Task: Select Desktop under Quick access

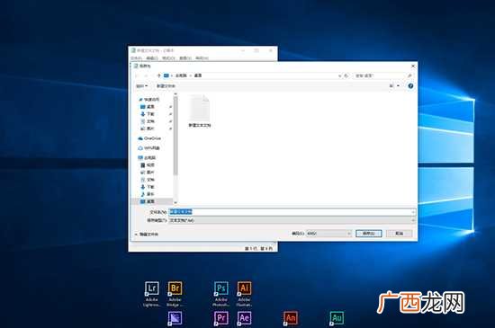Action: (148, 107)
